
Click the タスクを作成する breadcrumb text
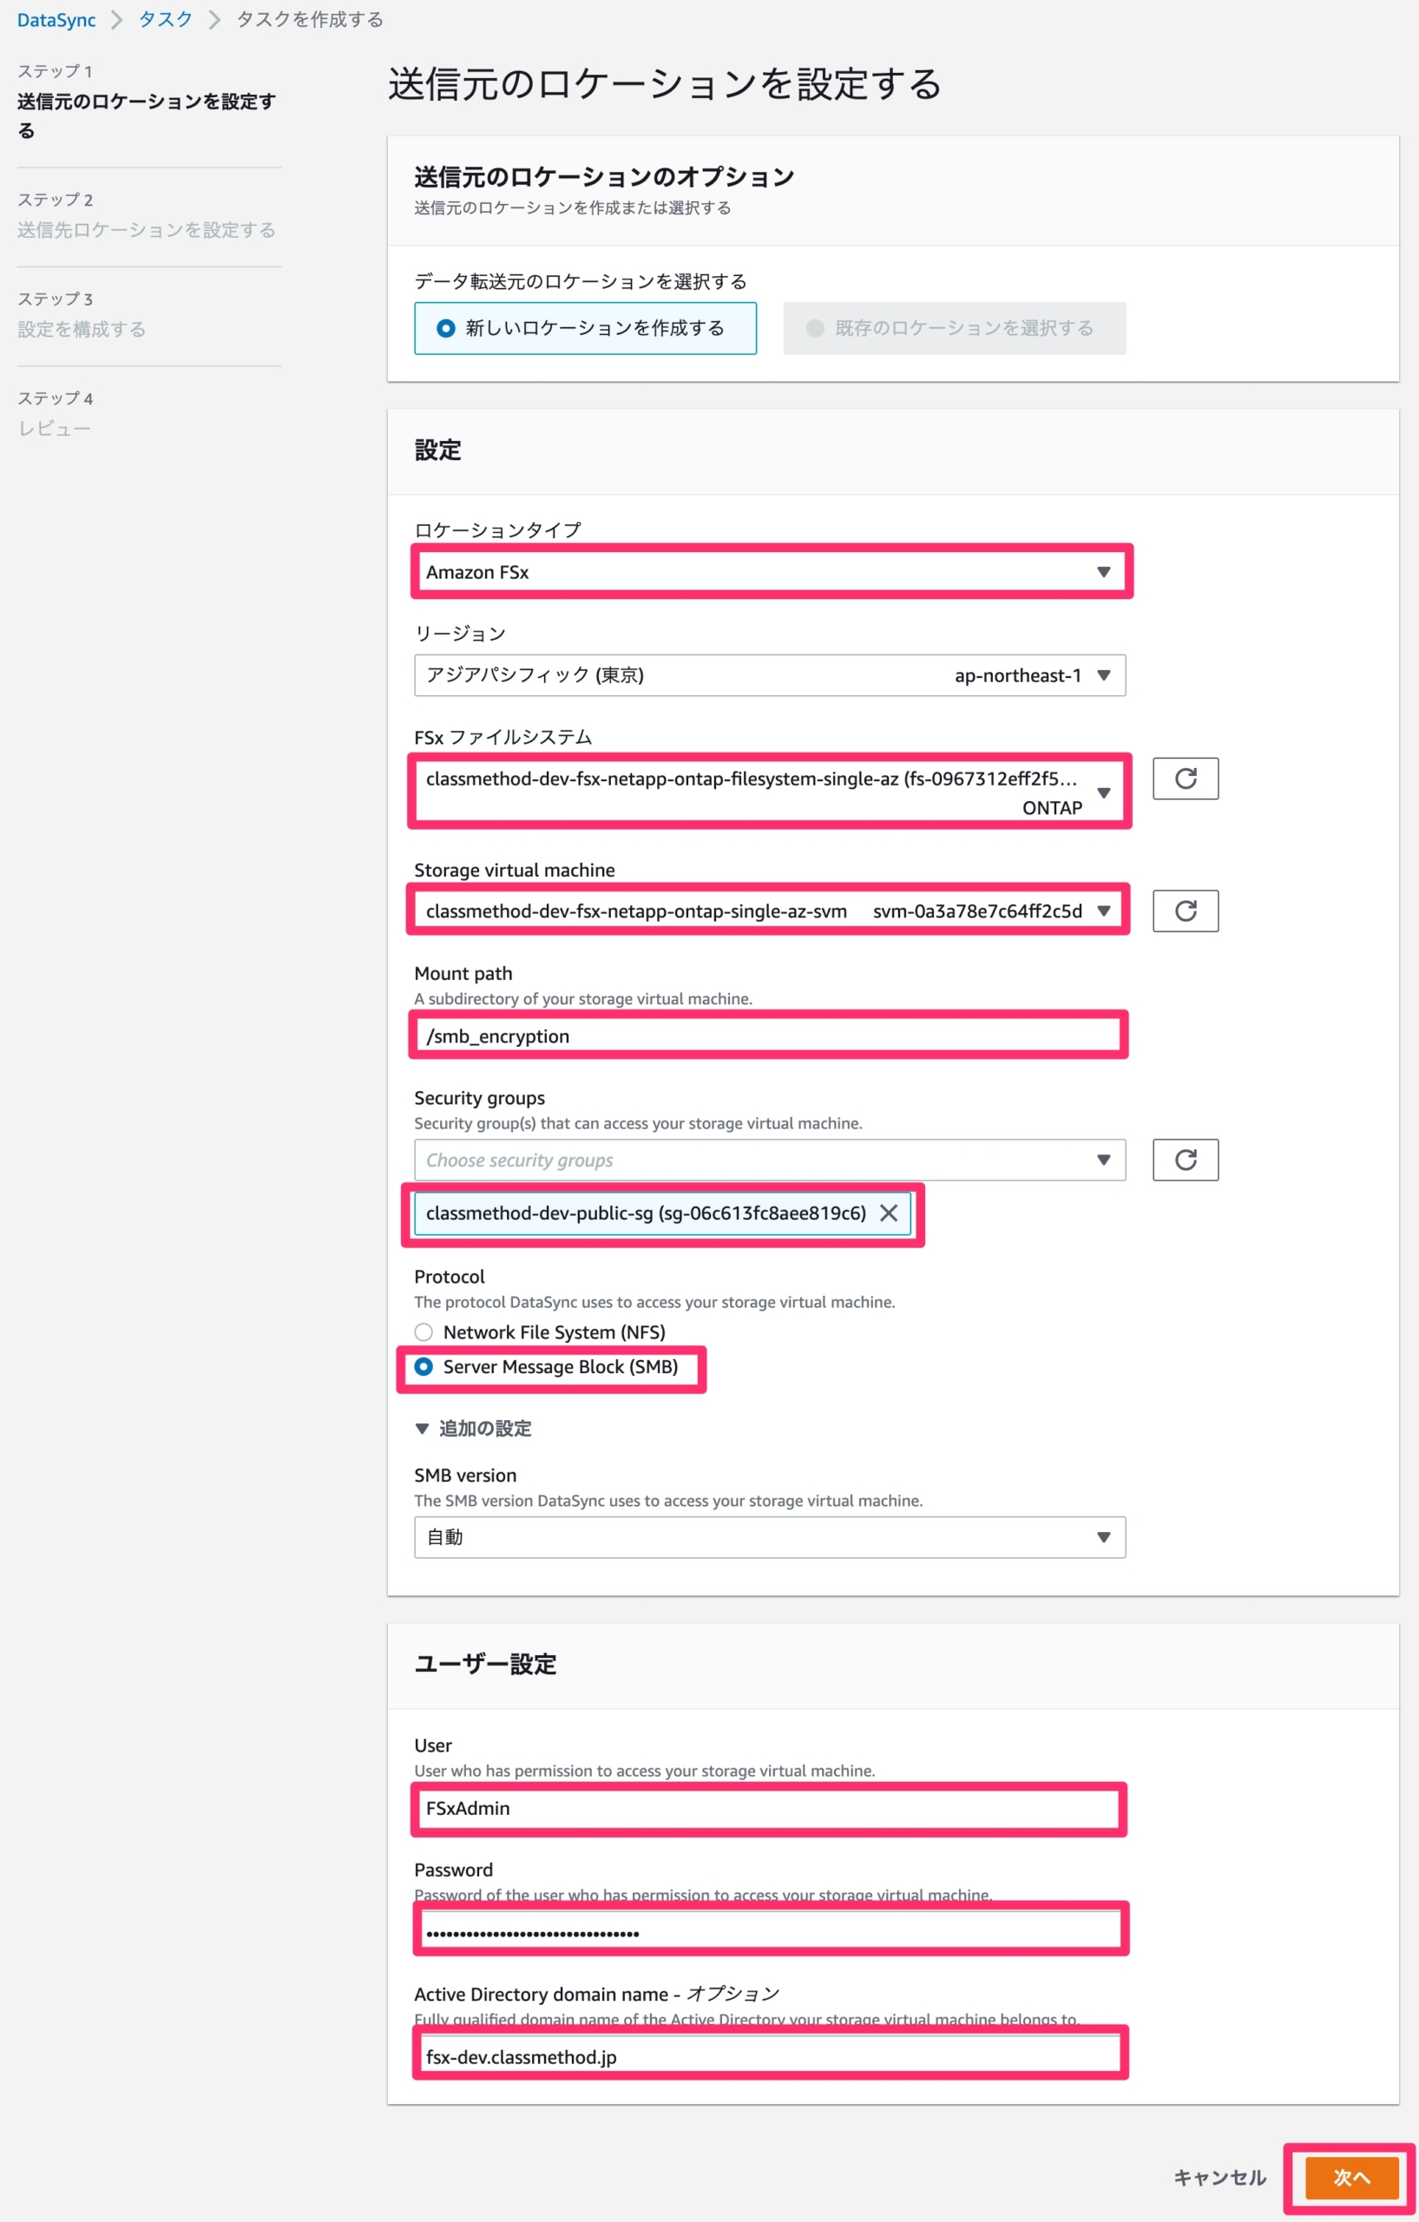pos(310,19)
